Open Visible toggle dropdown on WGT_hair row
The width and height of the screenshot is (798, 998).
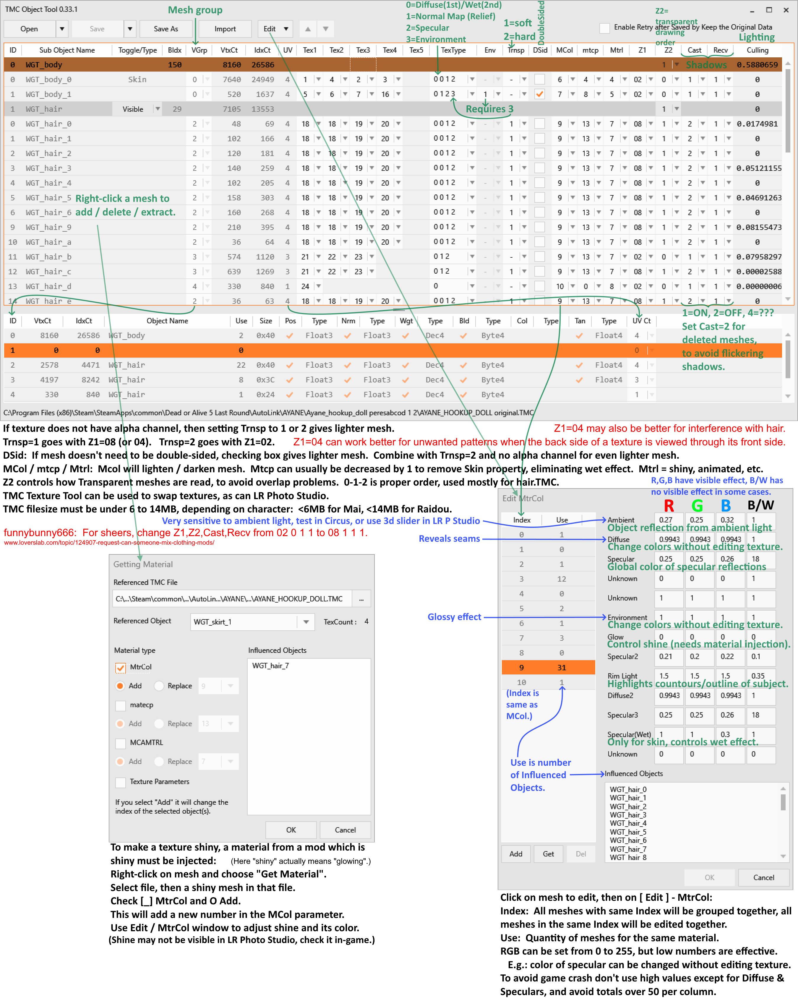coord(157,109)
